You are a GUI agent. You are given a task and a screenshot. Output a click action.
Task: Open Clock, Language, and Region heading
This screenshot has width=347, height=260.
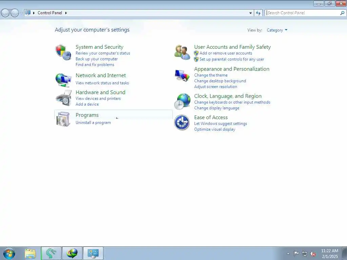coord(228,96)
